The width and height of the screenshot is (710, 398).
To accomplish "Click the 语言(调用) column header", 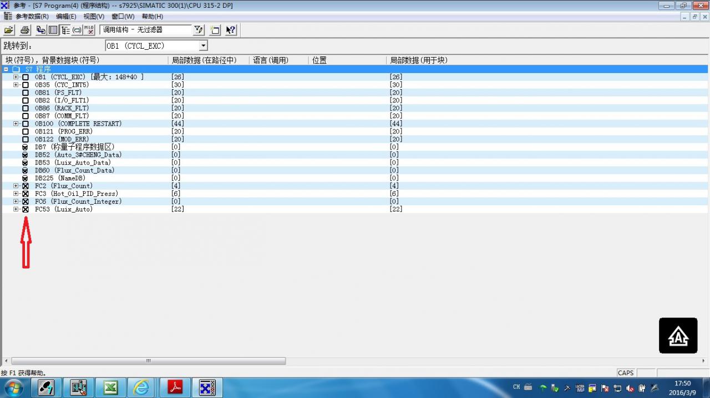I will point(271,60).
